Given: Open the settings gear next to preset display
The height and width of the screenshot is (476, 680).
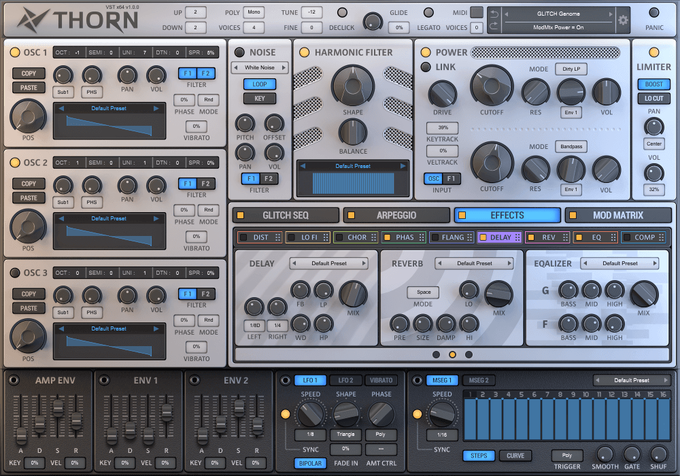Looking at the screenshot, I should pos(623,20).
